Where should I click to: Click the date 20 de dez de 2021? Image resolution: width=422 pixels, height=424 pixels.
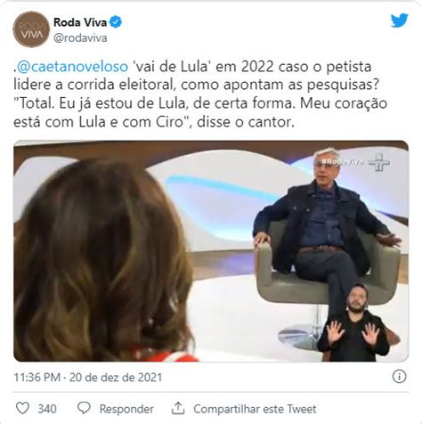[x=116, y=378]
